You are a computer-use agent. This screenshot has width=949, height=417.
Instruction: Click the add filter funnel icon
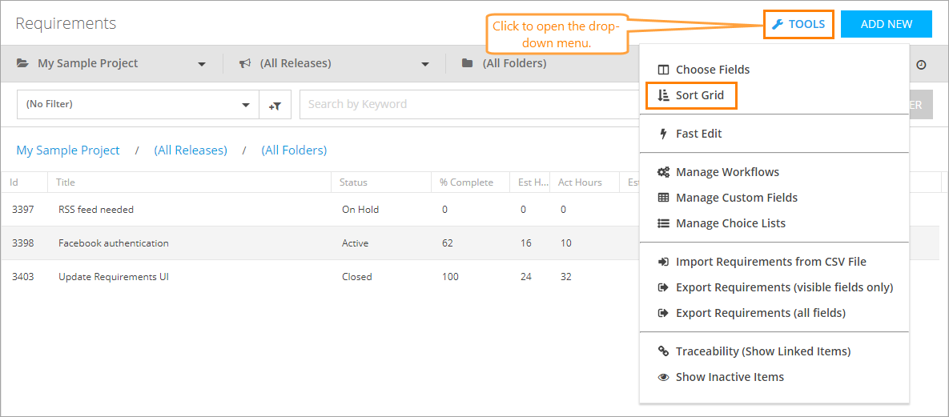click(x=275, y=105)
